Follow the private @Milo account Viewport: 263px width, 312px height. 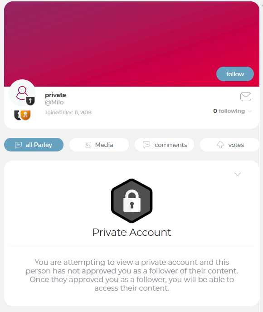[x=235, y=74]
